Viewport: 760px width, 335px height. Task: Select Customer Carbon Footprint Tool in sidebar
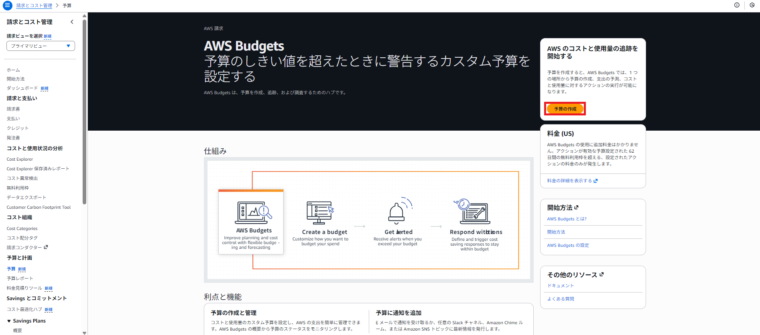(x=39, y=207)
